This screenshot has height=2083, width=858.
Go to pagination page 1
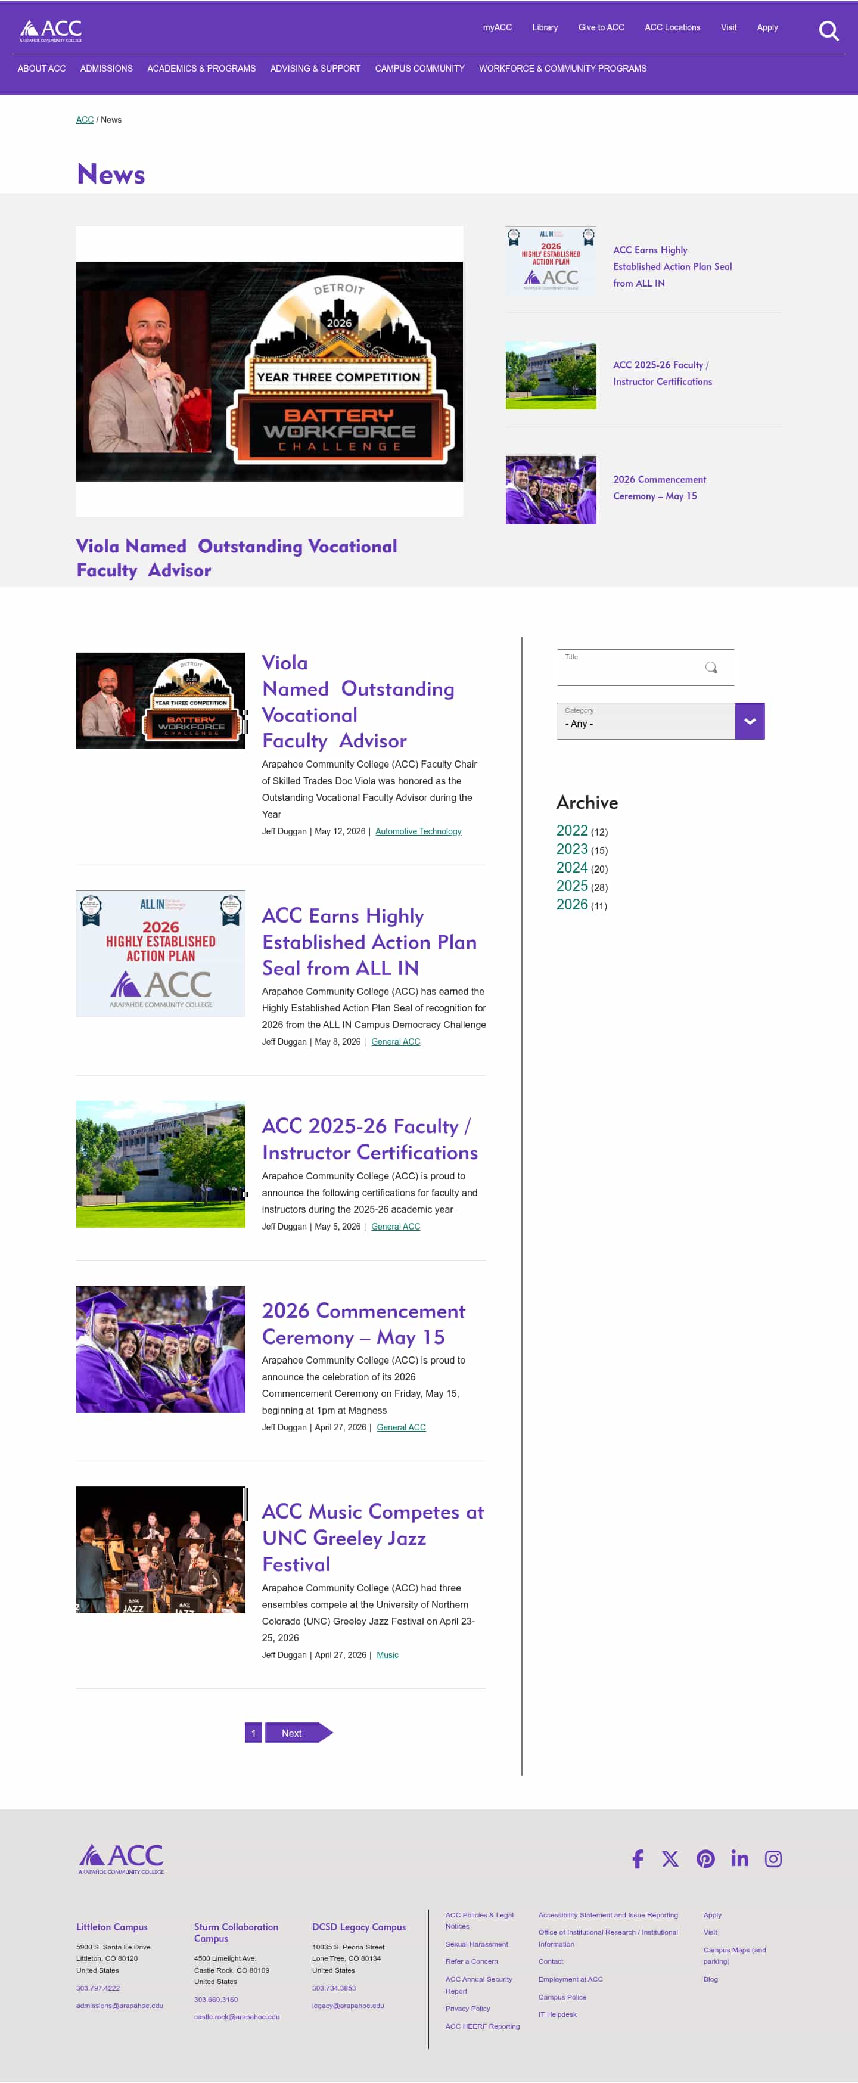253,1733
